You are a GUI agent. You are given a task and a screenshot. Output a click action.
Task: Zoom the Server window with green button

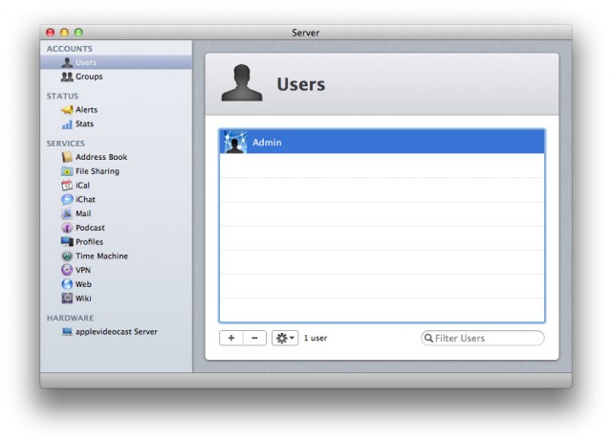(x=78, y=33)
